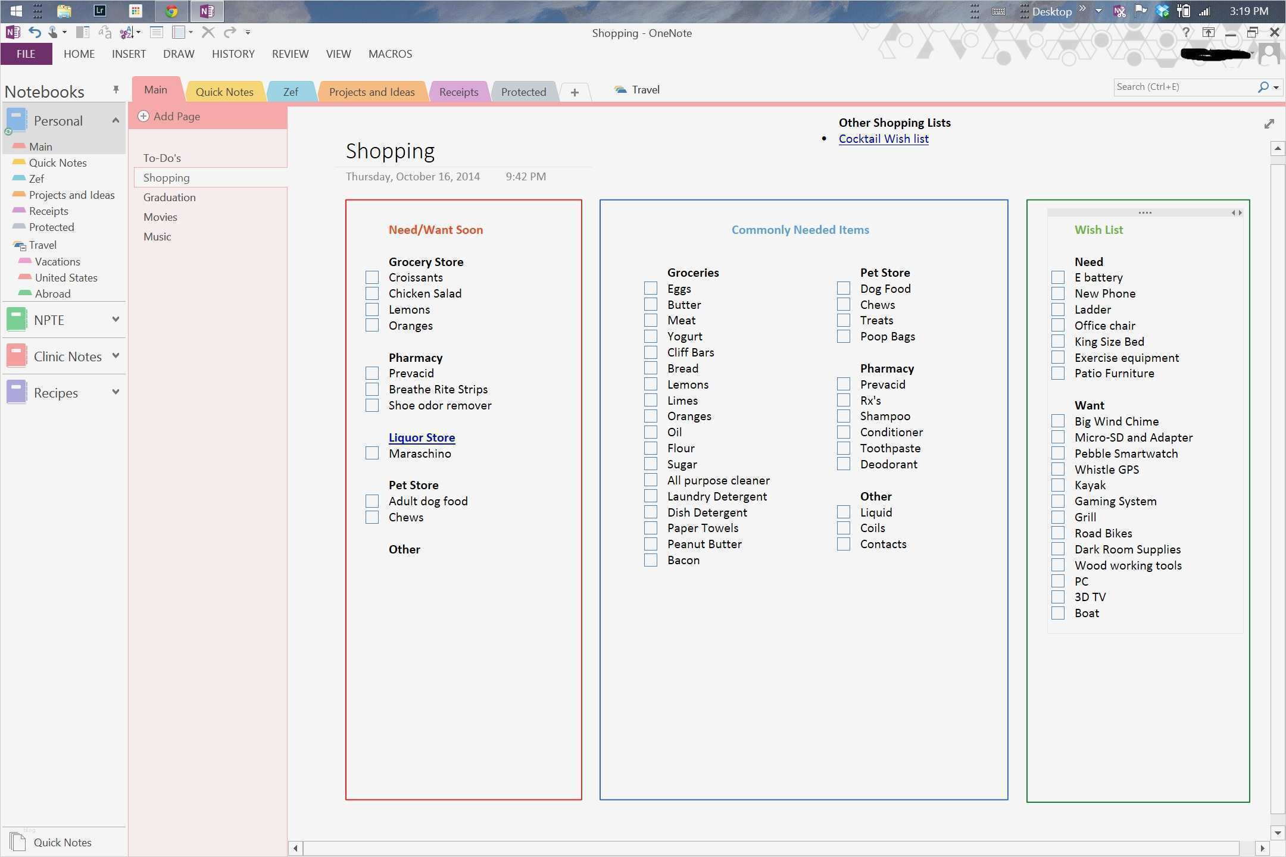Switch to the Receipts section tab
The width and height of the screenshot is (1286, 857).
pyautogui.click(x=458, y=92)
